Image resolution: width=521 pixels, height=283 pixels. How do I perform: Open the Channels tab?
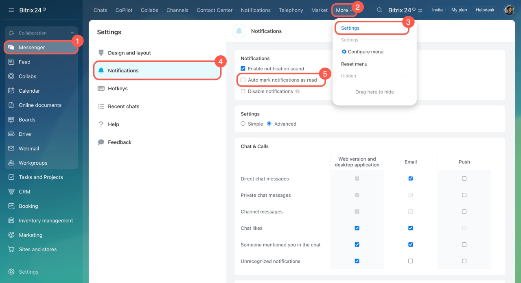[177, 10]
